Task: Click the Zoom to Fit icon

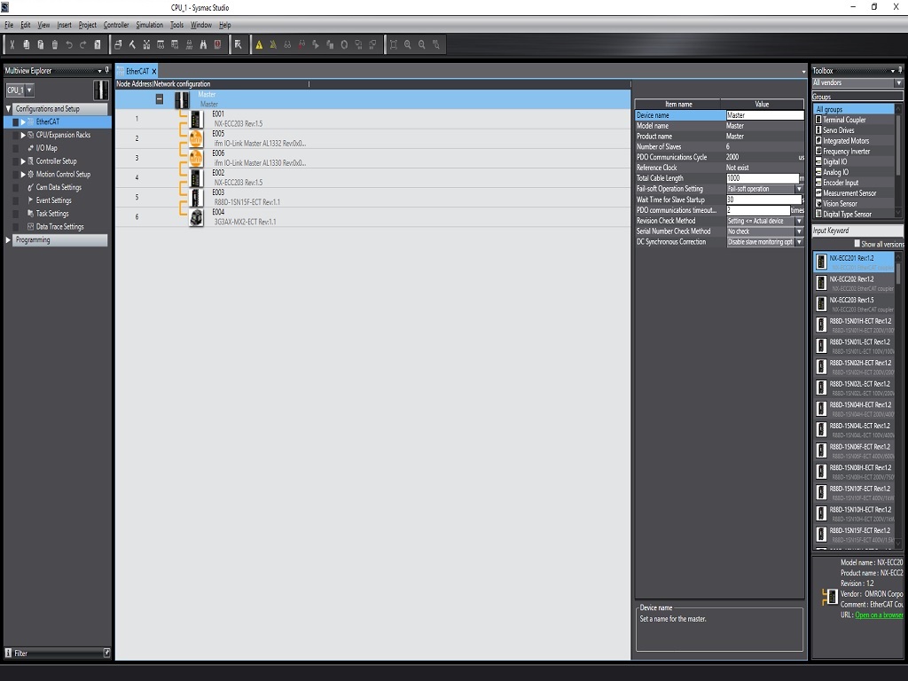Action: (394, 44)
